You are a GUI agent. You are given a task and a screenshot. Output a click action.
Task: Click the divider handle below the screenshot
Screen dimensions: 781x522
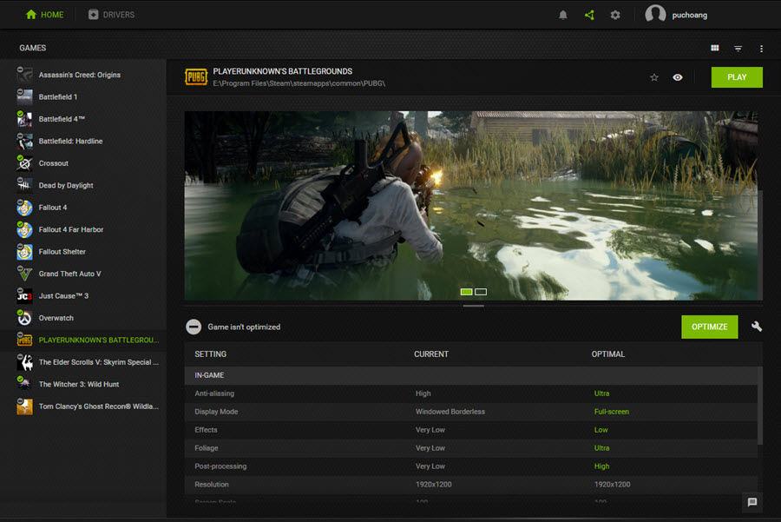pyautogui.click(x=473, y=306)
